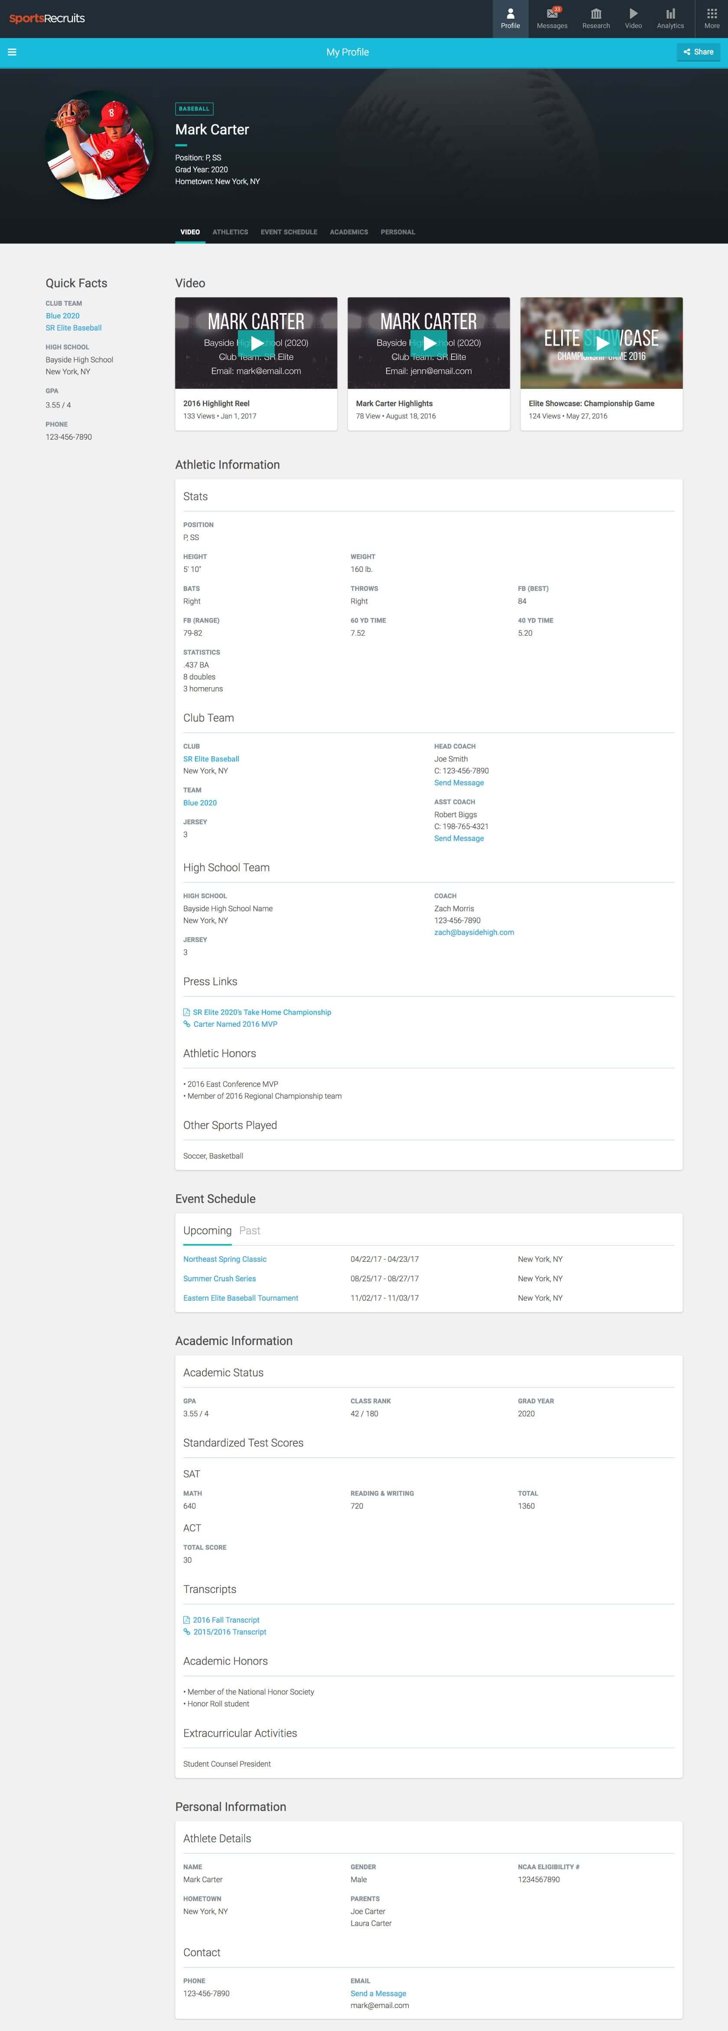
Task: Switch to the Athletics profile tab
Action: pyautogui.click(x=230, y=232)
